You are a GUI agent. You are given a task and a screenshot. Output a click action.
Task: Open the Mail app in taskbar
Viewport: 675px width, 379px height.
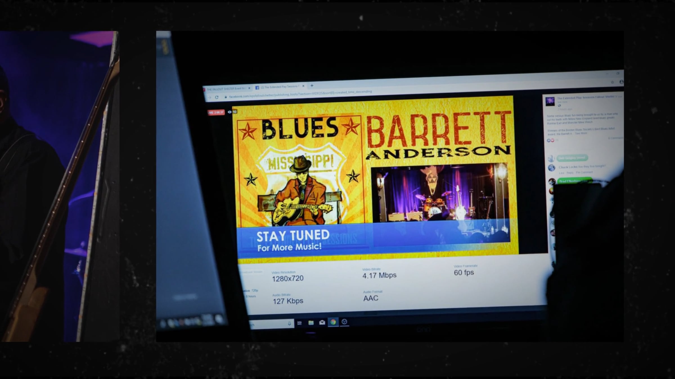tap(322, 322)
